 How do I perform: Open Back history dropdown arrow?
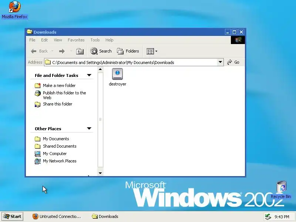click(x=52, y=51)
